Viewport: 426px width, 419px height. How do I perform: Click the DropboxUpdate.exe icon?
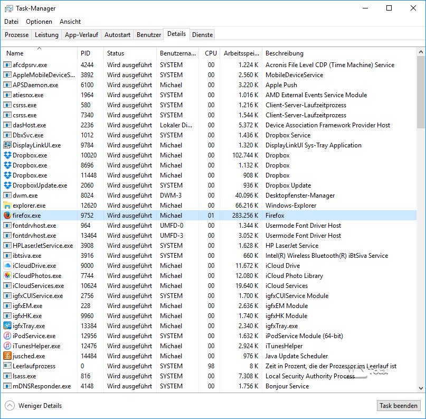tap(7, 185)
